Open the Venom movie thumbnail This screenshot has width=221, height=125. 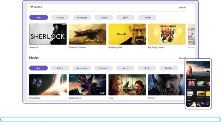coord(166,85)
